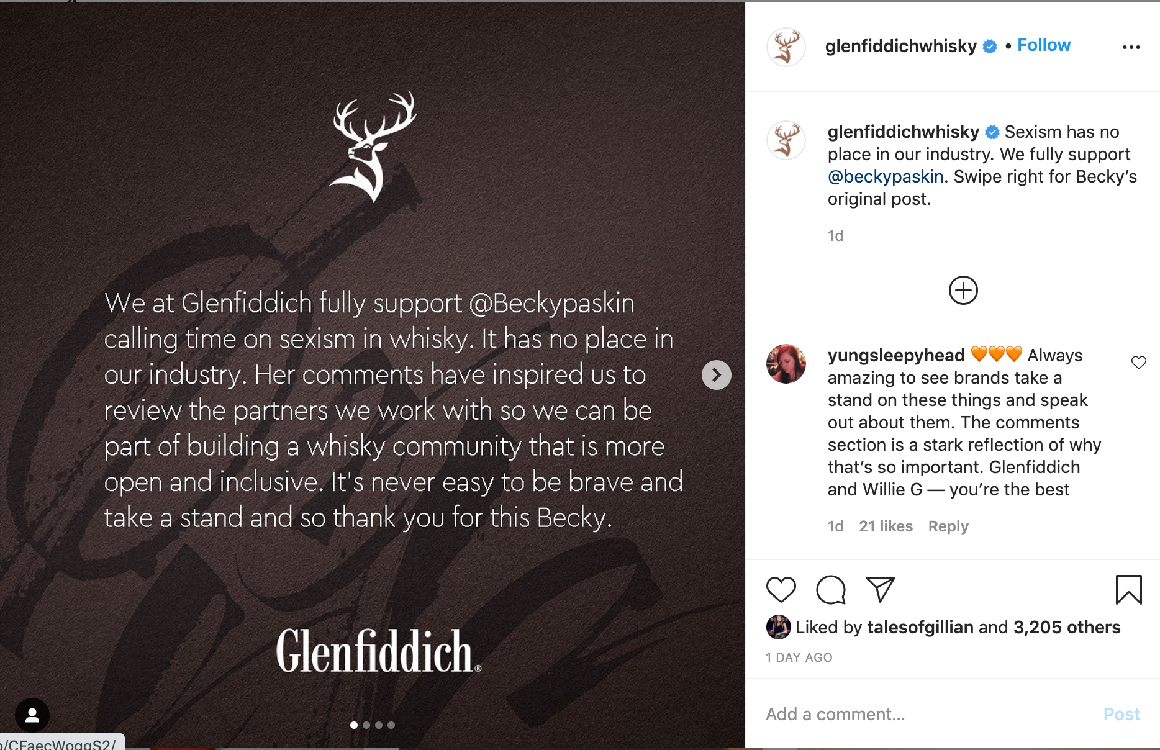Open talesofgillian's profile from likes
Viewport: 1160px width, 750px height.
click(920, 627)
